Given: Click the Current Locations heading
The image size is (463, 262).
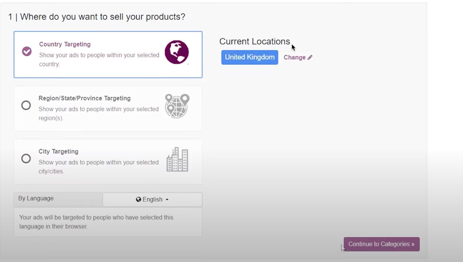Looking at the screenshot, I should coord(254,41).
